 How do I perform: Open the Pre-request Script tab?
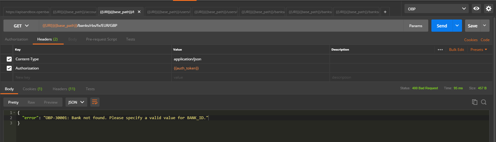pyautogui.click(x=102, y=39)
